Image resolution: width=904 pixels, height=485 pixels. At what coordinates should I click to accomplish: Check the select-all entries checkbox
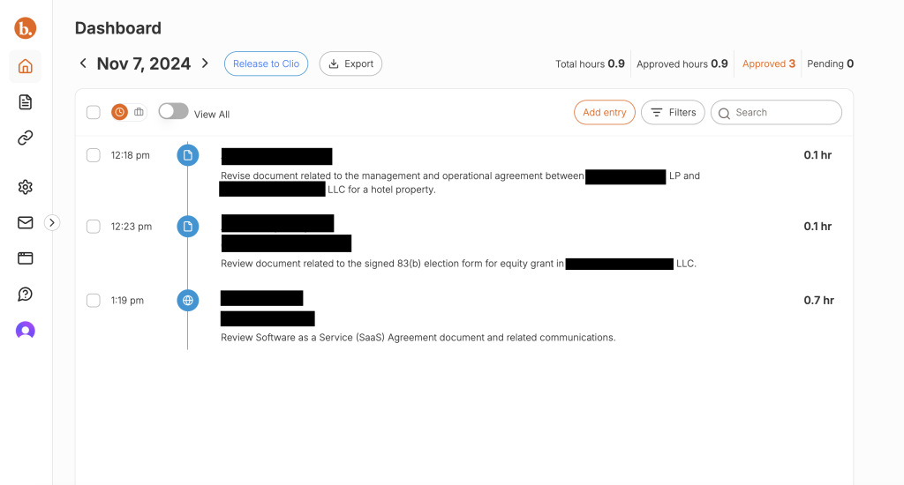(x=94, y=112)
